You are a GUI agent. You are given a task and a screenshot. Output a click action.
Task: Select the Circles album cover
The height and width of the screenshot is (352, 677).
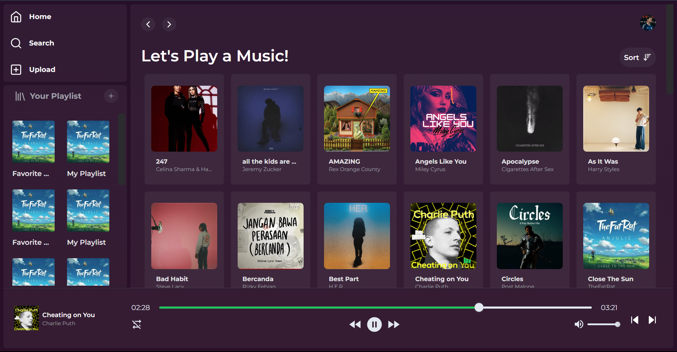point(530,236)
